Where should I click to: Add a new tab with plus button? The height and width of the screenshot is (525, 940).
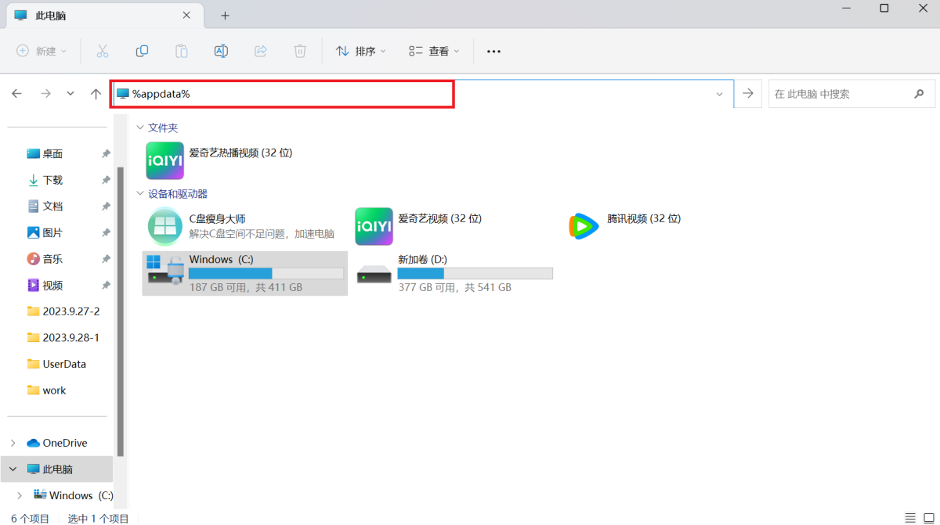(225, 16)
